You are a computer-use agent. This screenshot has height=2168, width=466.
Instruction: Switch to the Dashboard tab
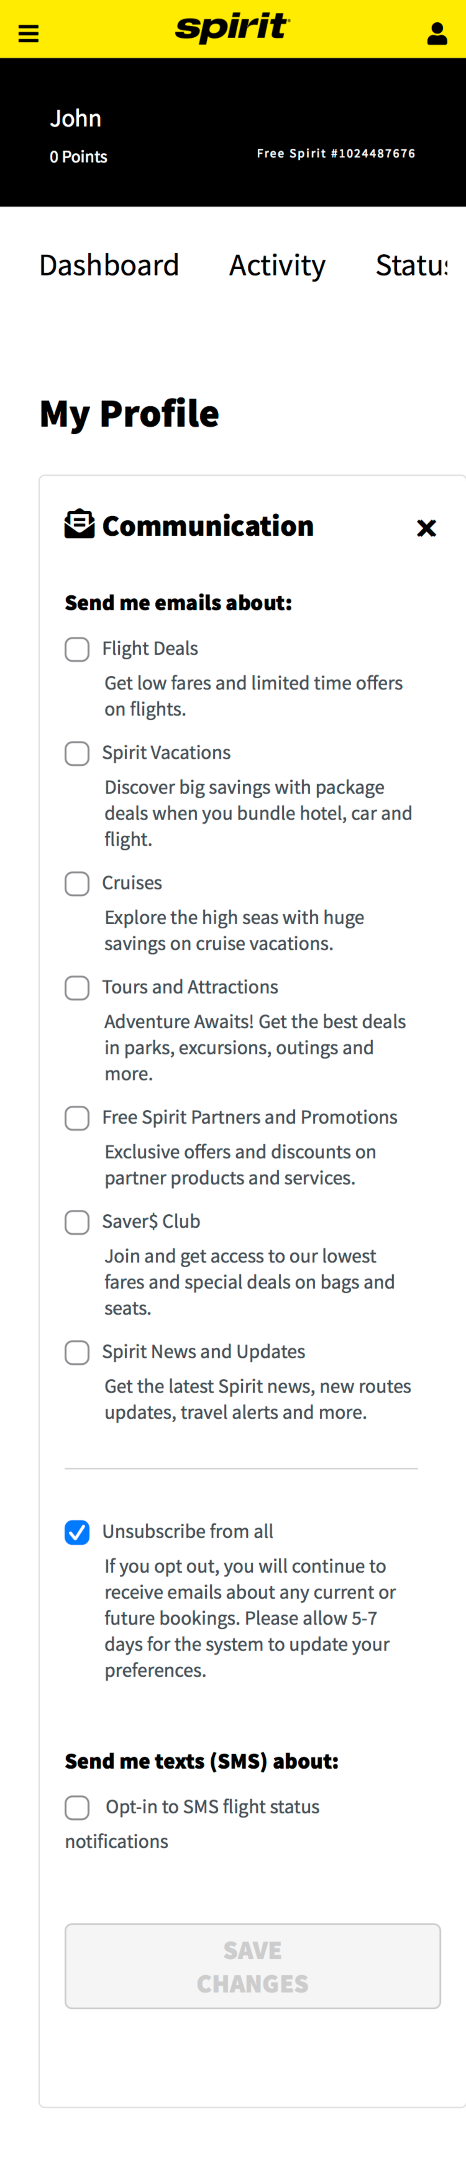coord(109,265)
